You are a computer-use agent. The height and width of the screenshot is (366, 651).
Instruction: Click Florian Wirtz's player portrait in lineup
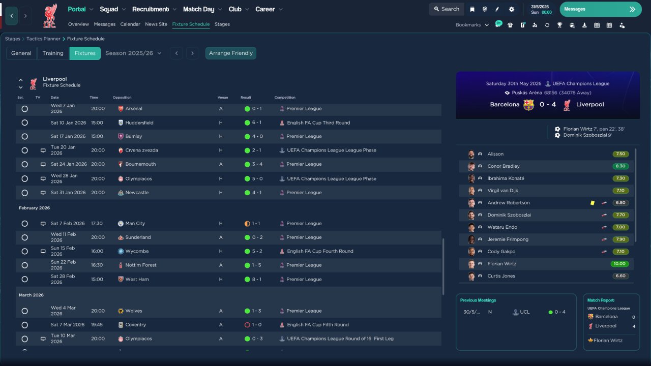471,264
